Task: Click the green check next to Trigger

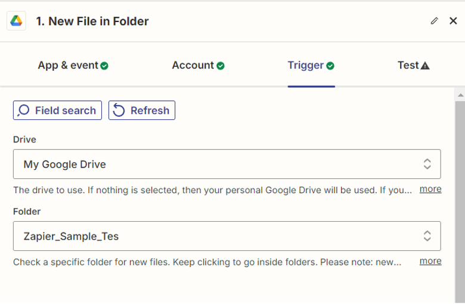Action: (330, 66)
